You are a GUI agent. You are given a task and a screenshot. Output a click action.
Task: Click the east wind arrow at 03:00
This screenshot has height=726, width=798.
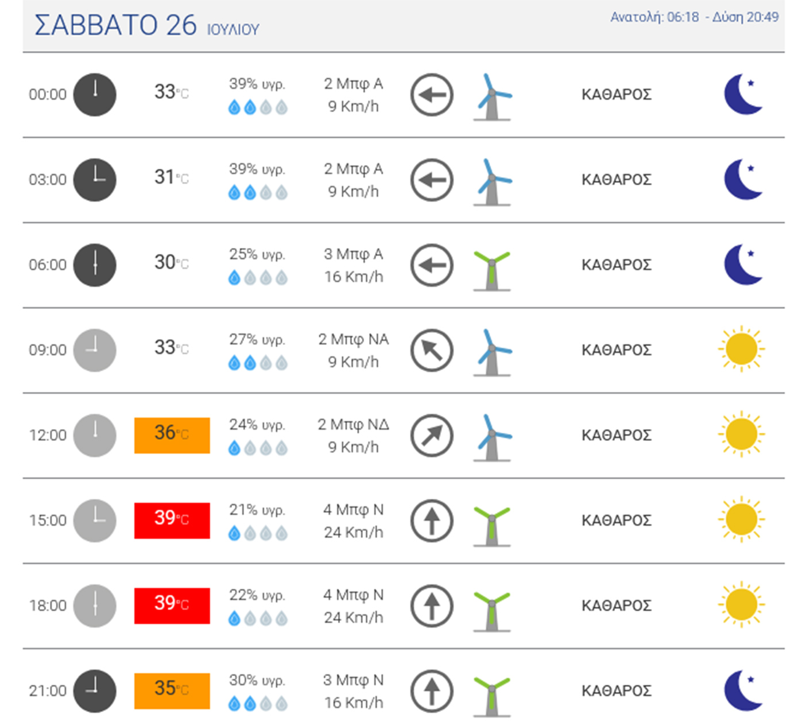click(x=432, y=180)
